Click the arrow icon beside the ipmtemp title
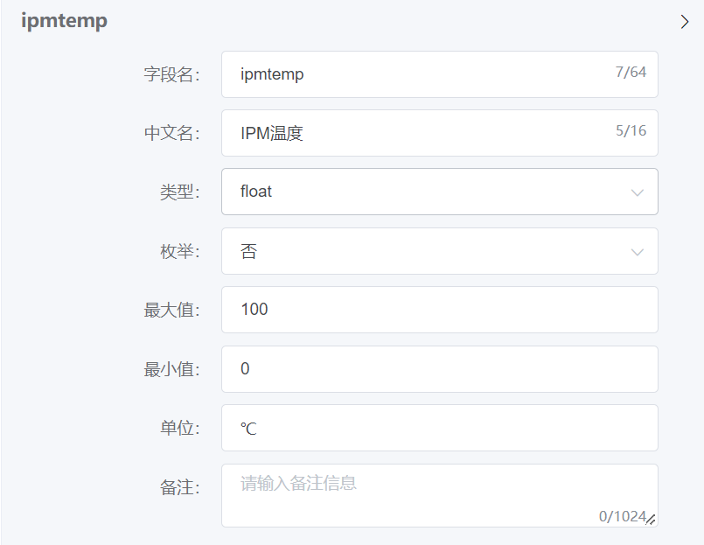This screenshot has height=545, width=704. point(686,22)
